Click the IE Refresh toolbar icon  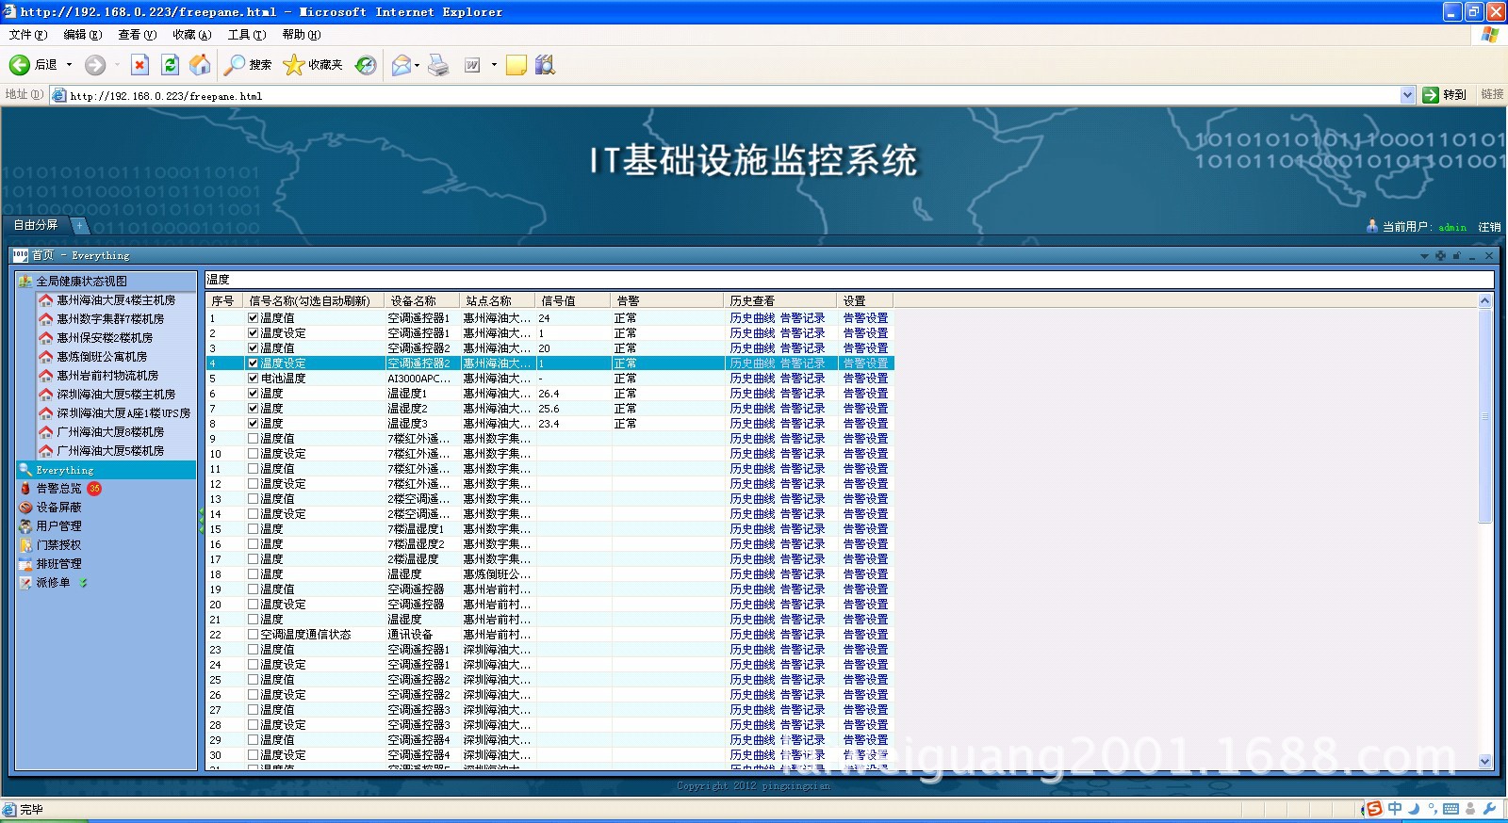pyautogui.click(x=170, y=65)
